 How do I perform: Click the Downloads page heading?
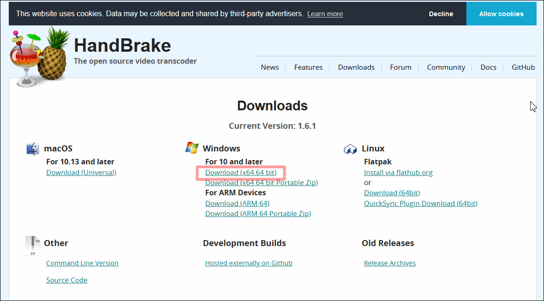pyautogui.click(x=272, y=106)
